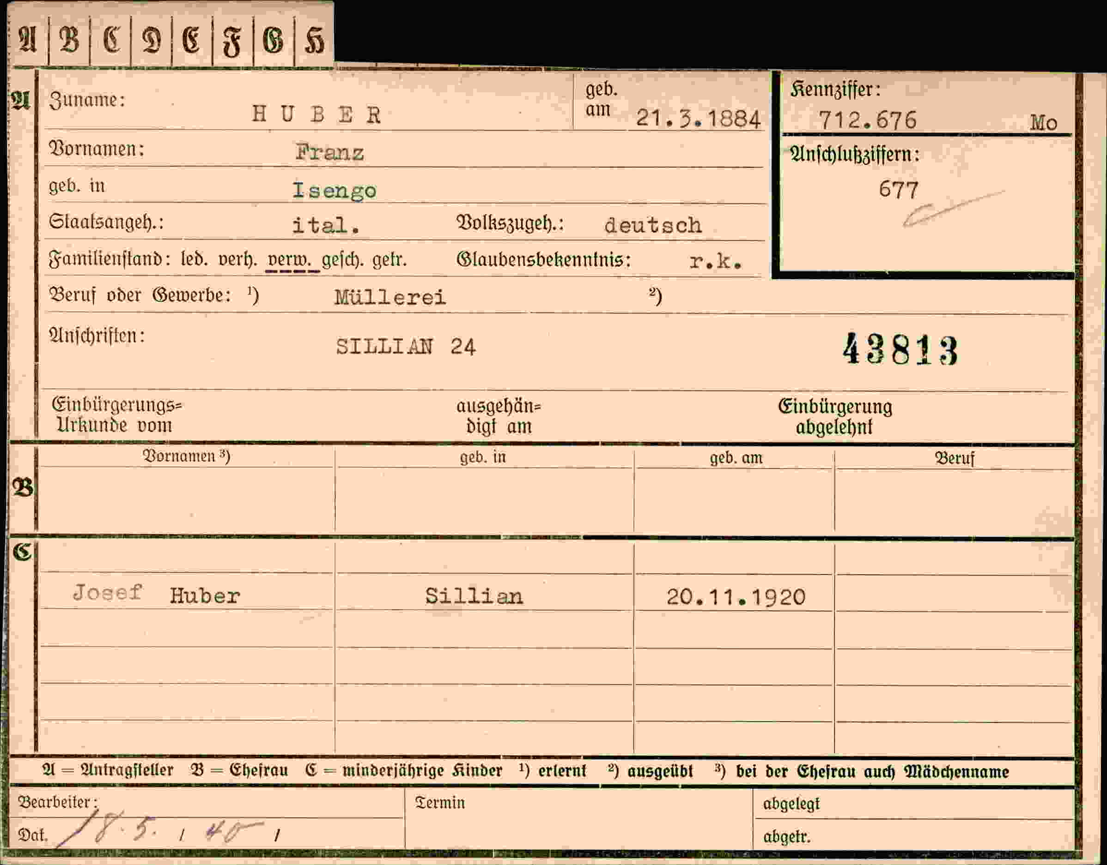Viewport: 1107px width, 865px height.
Task: Click section C marker letter
Action: click(22, 552)
